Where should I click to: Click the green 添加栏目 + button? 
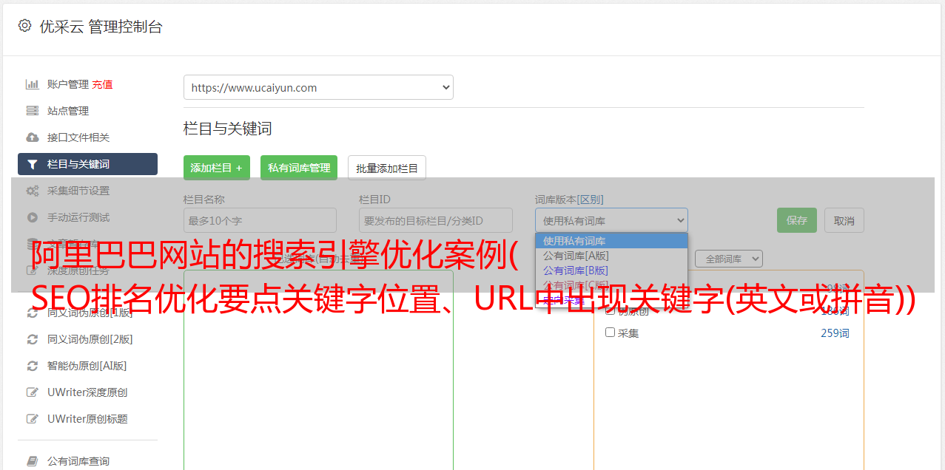coord(217,168)
